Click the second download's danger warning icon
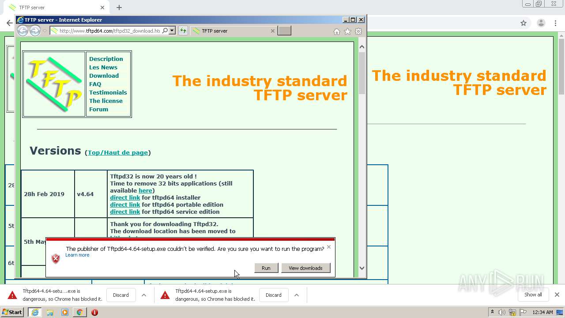 pos(165,295)
